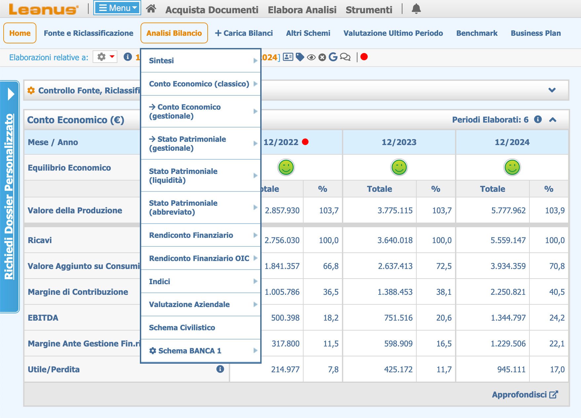Viewport: 581px width, 418px height.
Task: Click red dot next to 12/2022
Action: (305, 142)
